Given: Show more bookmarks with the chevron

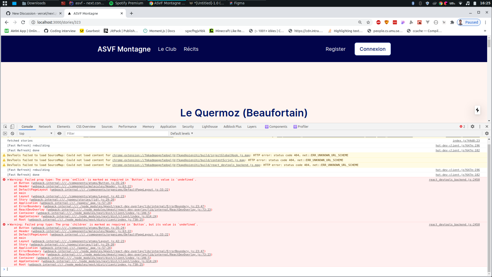Looking at the screenshot, I should (485, 31).
